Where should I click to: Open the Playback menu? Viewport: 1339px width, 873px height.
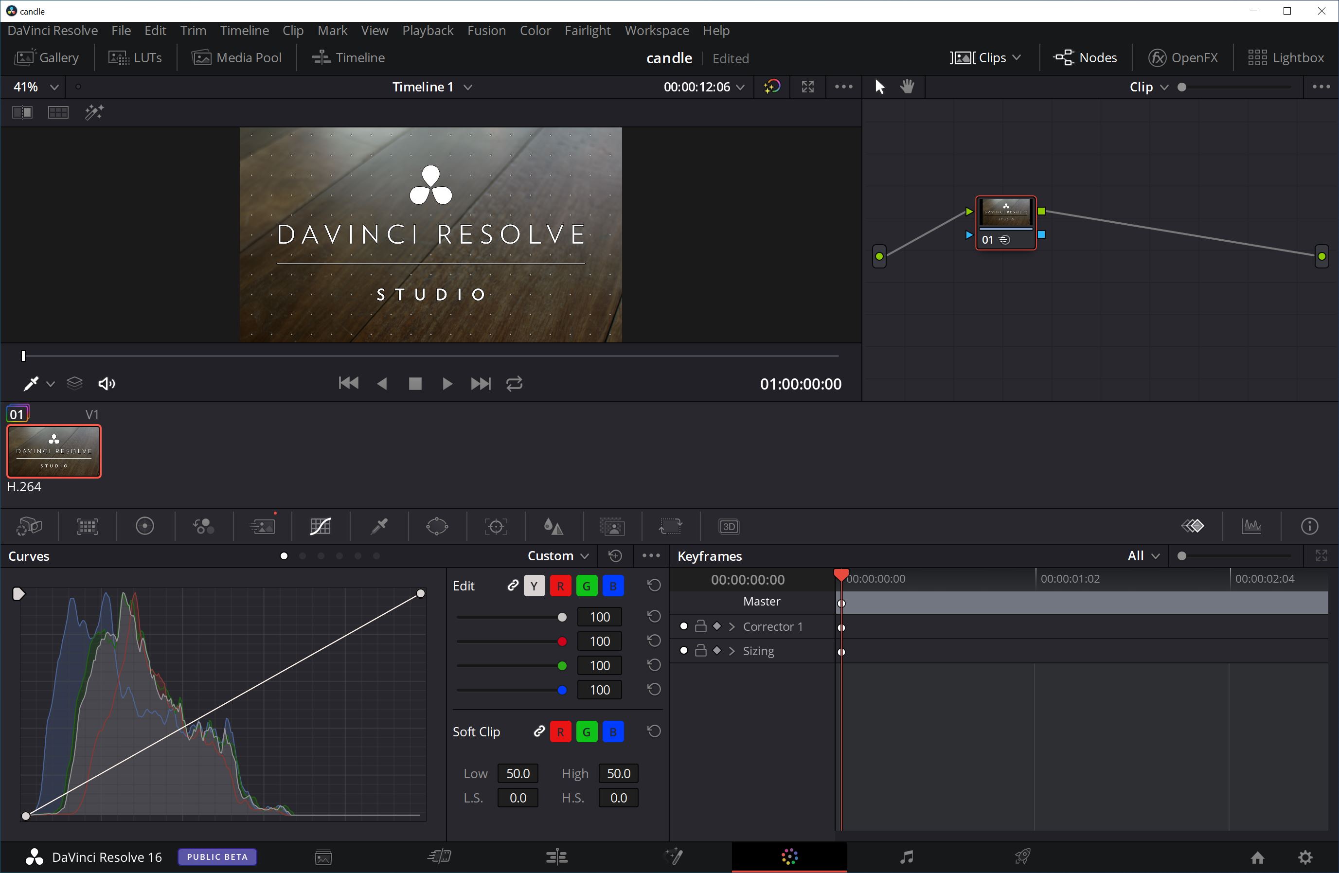[428, 30]
